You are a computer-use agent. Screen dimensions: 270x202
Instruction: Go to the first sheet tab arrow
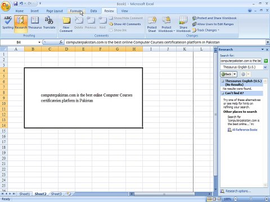tap(3, 194)
